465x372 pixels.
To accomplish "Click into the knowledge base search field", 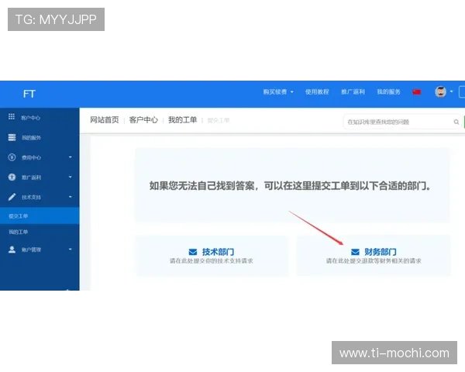I will pos(401,122).
